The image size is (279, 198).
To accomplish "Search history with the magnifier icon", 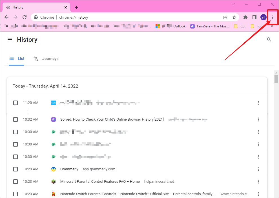I will (x=269, y=40).
